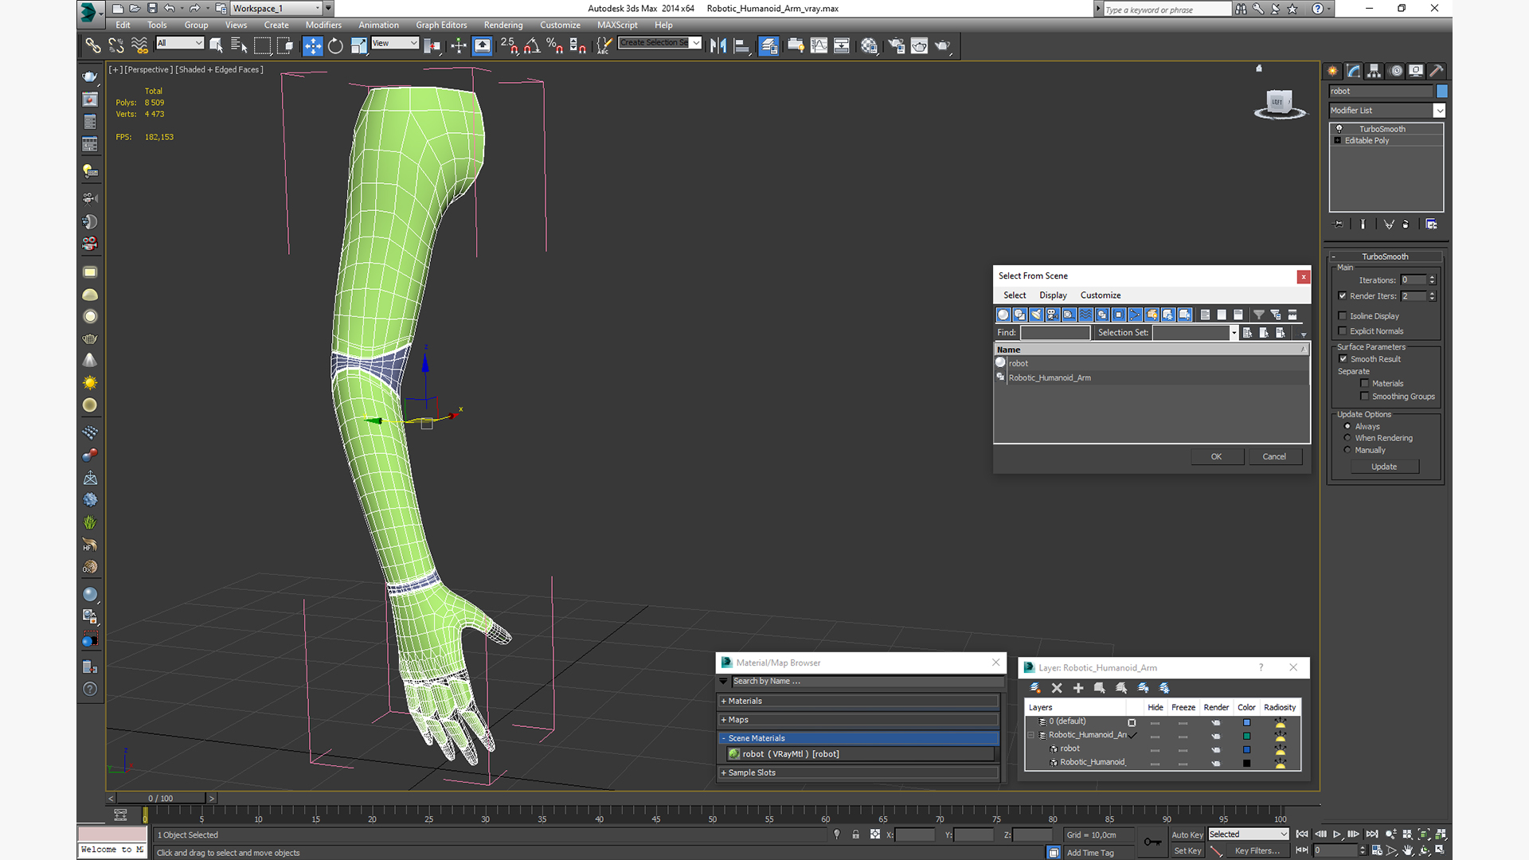Open Selection Set dropdown in Select From Scene
1529x860 pixels.
[x=1234, y=333]
